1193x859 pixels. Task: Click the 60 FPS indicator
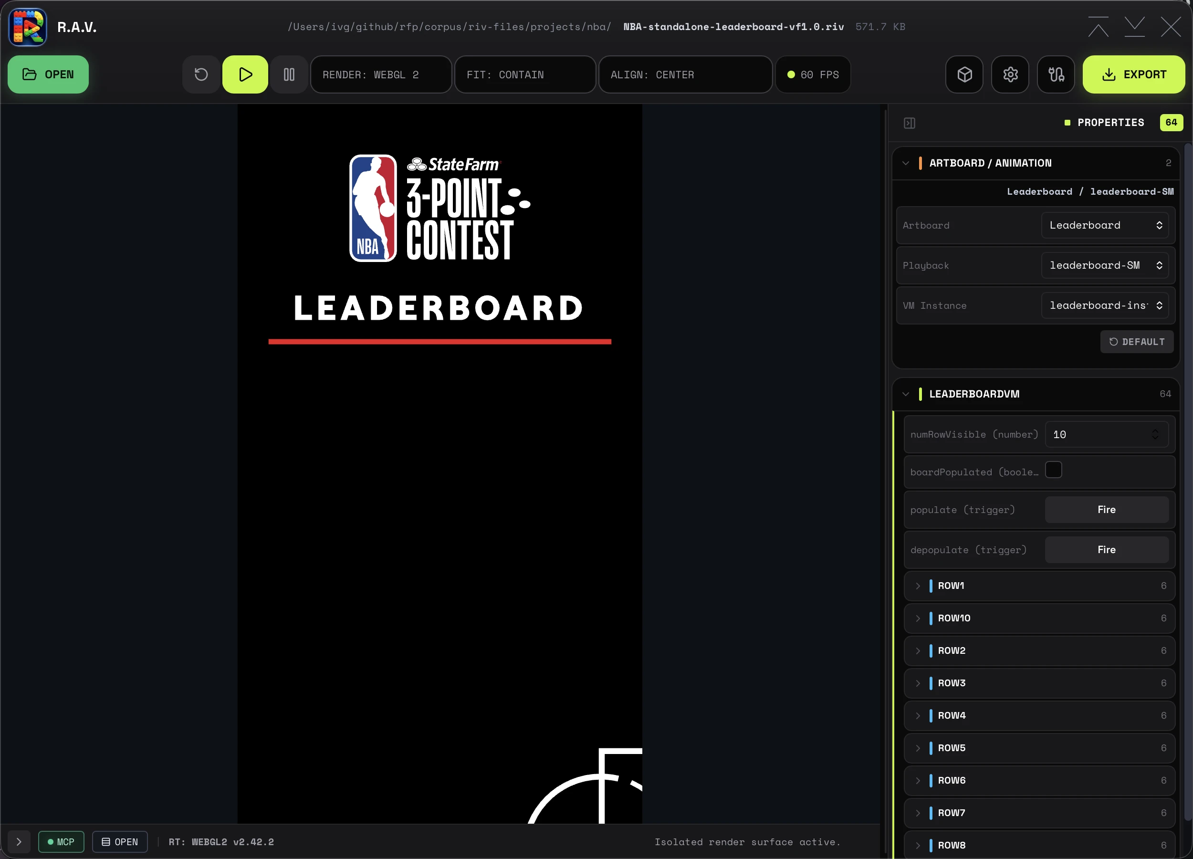[x=813, y=74]
